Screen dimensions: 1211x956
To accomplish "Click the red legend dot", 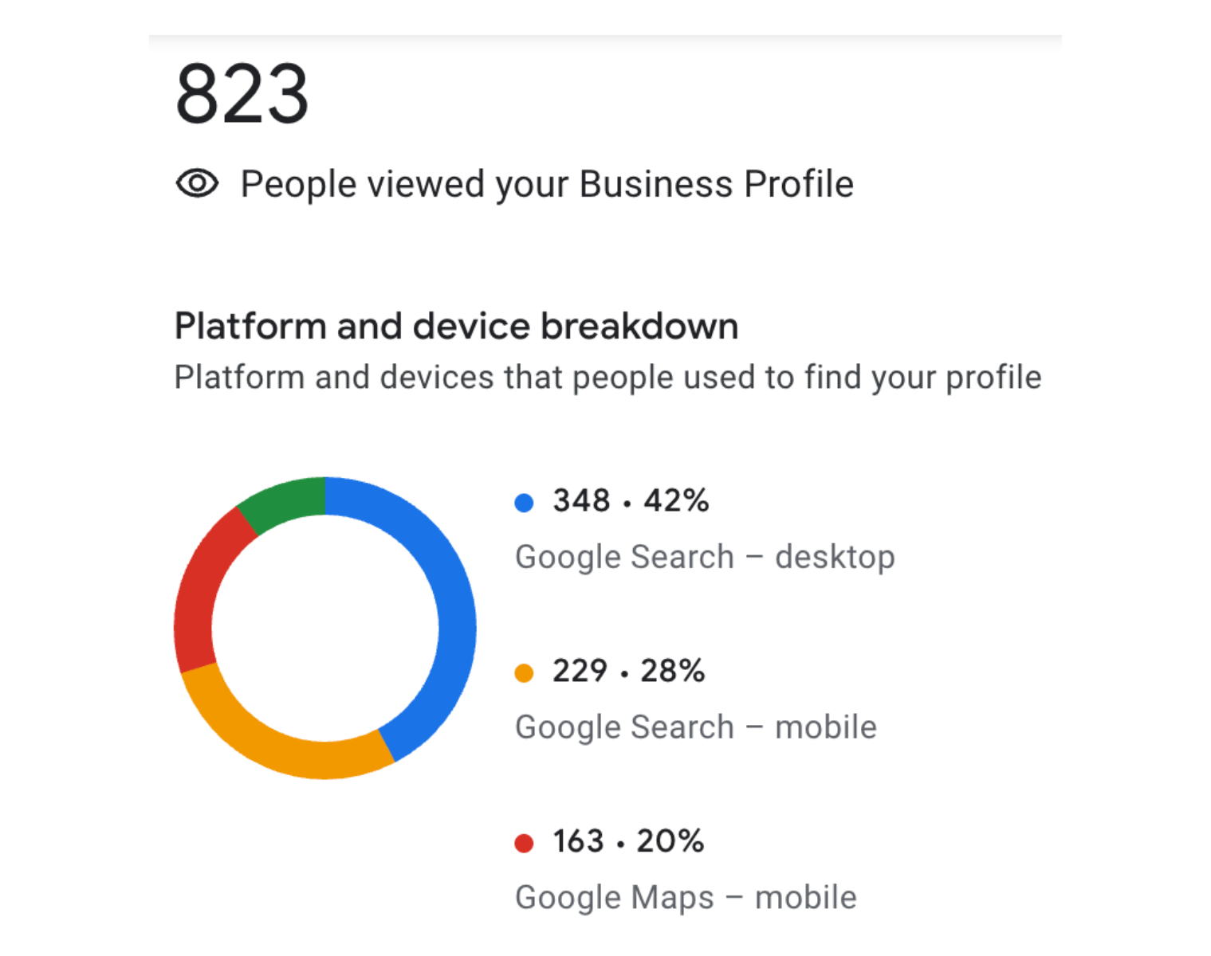I will [524, 843].
